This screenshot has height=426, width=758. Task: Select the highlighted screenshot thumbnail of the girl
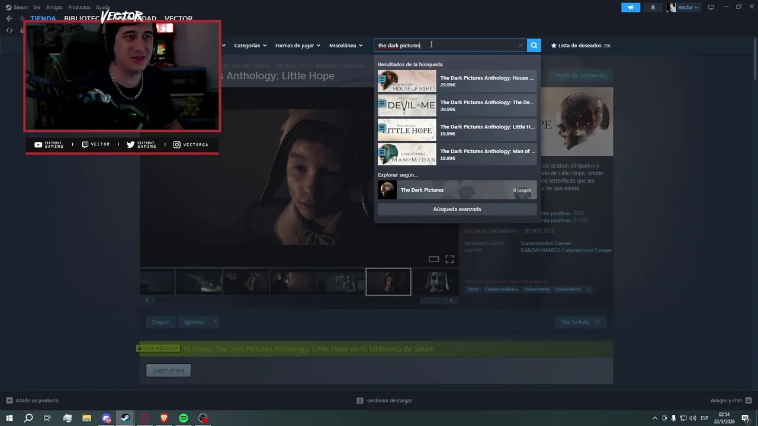pyautogui.click(x=388, y=282)
